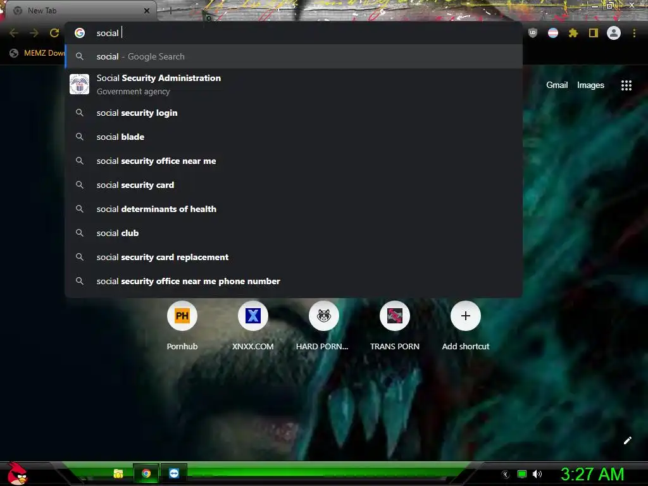The image size is (648, 486).
Task: Choose 'social security card replacement' suggestion
Action: [x=294, y=257]
